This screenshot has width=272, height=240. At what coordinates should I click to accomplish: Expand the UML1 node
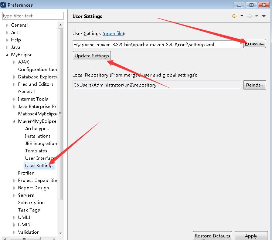pyautogui.click(x=14, y=217)
